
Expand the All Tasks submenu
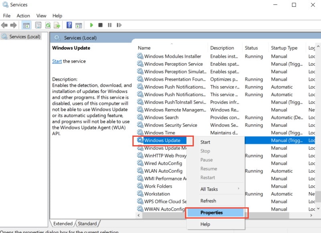(x=216, y=189)
